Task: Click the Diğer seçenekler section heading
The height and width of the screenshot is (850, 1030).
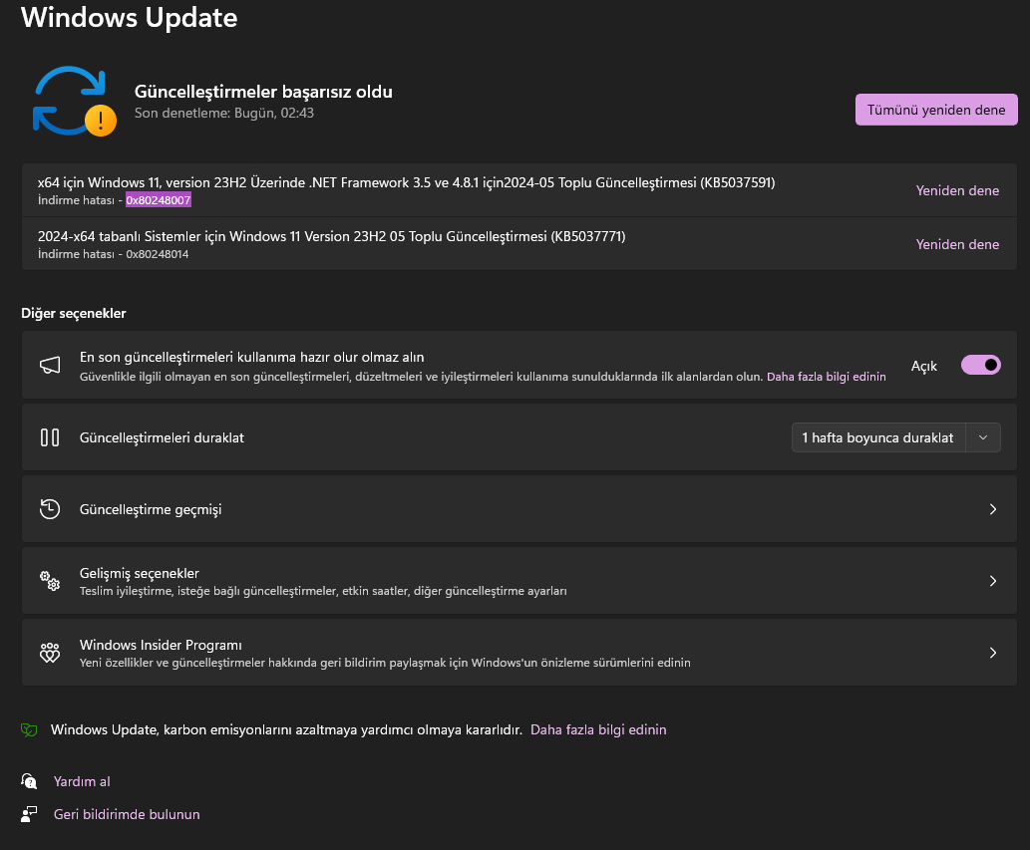Action: pyautogui.click(x=74, y=313)
